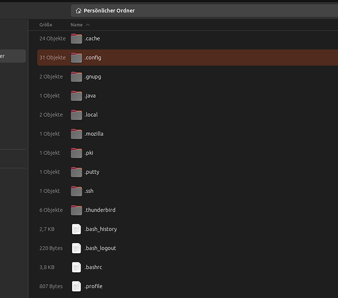Viewport: 338px width, 298px height.
Task: Toggle the Name column sort arrow
Action: point(88,25)
